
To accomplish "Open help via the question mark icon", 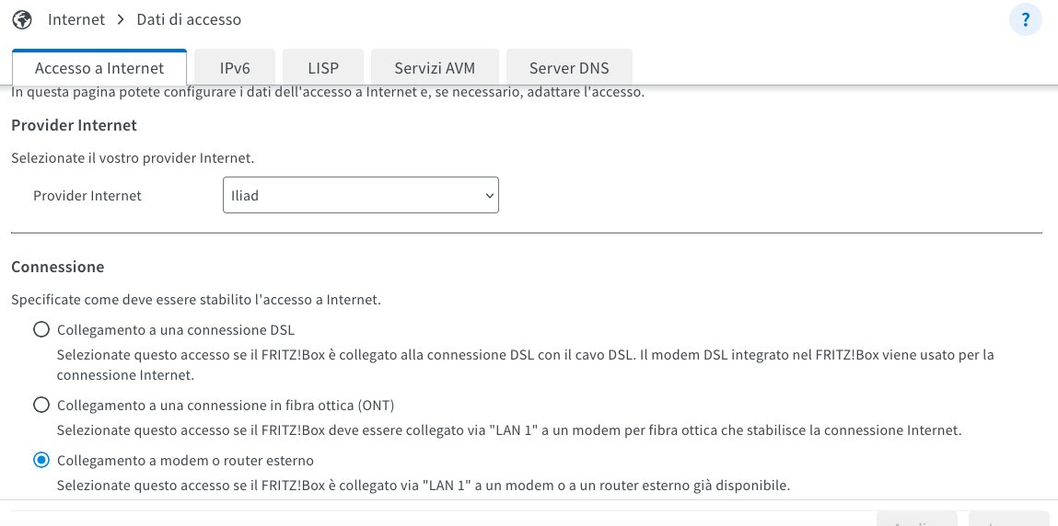I will 1026,19.
